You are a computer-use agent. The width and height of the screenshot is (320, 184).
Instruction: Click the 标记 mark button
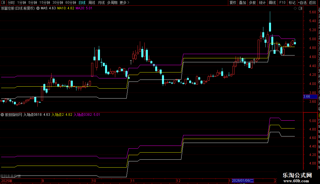292,3
